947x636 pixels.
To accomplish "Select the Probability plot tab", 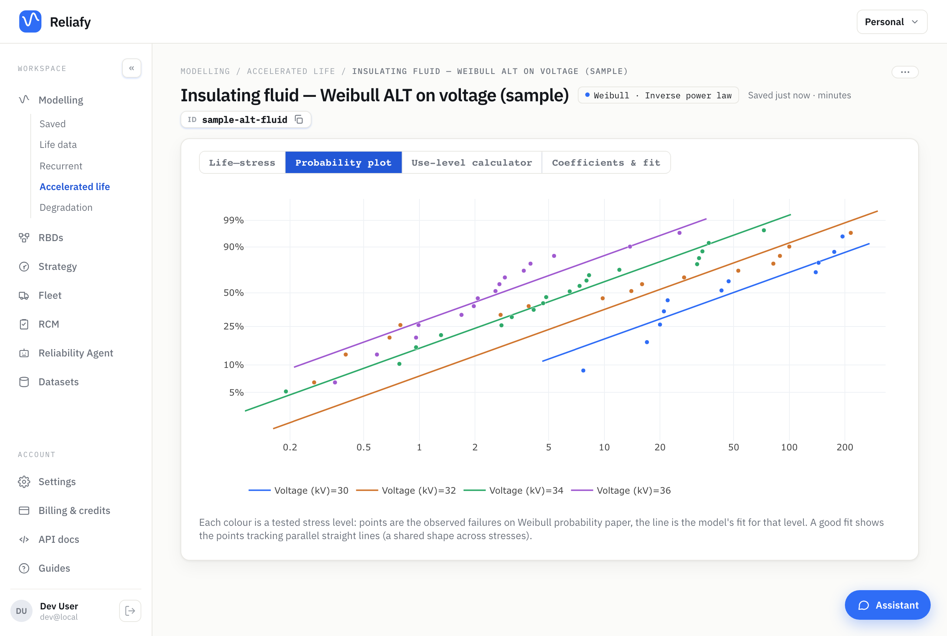I will [343, 163].
